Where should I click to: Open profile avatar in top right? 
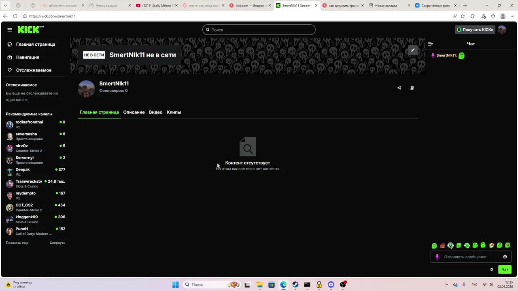502,30
